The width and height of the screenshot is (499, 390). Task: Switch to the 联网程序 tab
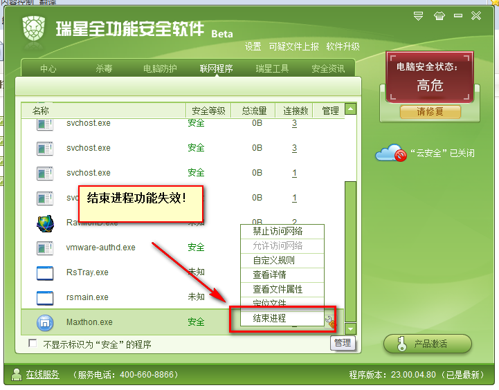[x=216, y=68]
